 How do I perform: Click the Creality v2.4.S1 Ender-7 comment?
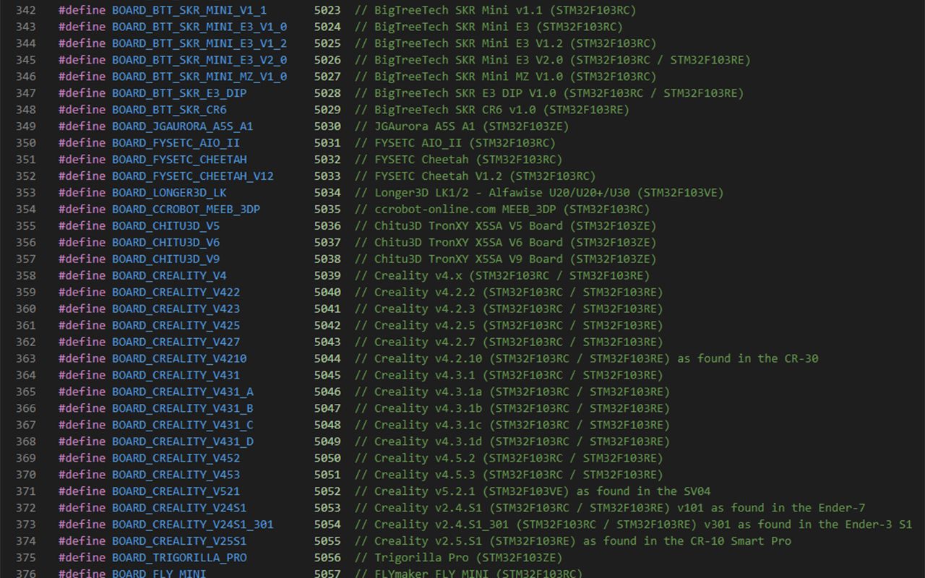[609, 509]
